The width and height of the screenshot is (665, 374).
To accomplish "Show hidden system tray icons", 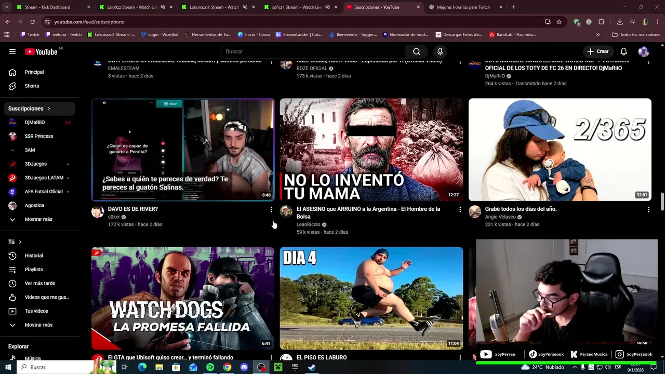I will [575, 367].
